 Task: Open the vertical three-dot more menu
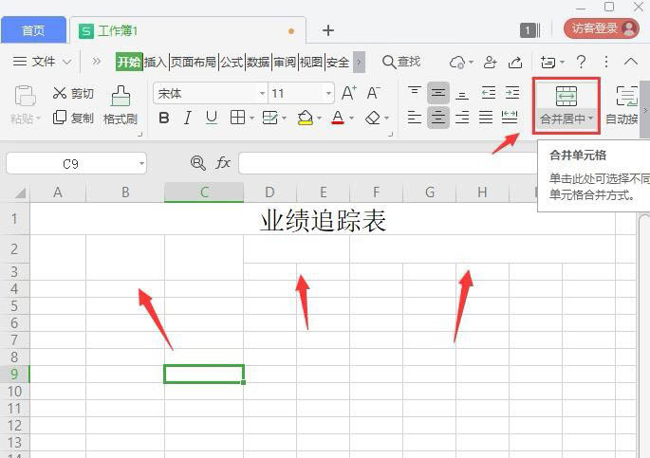coord(606,63)
